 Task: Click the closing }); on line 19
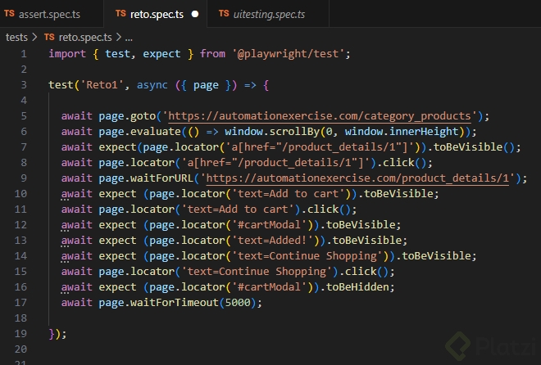tap(57, 334)
